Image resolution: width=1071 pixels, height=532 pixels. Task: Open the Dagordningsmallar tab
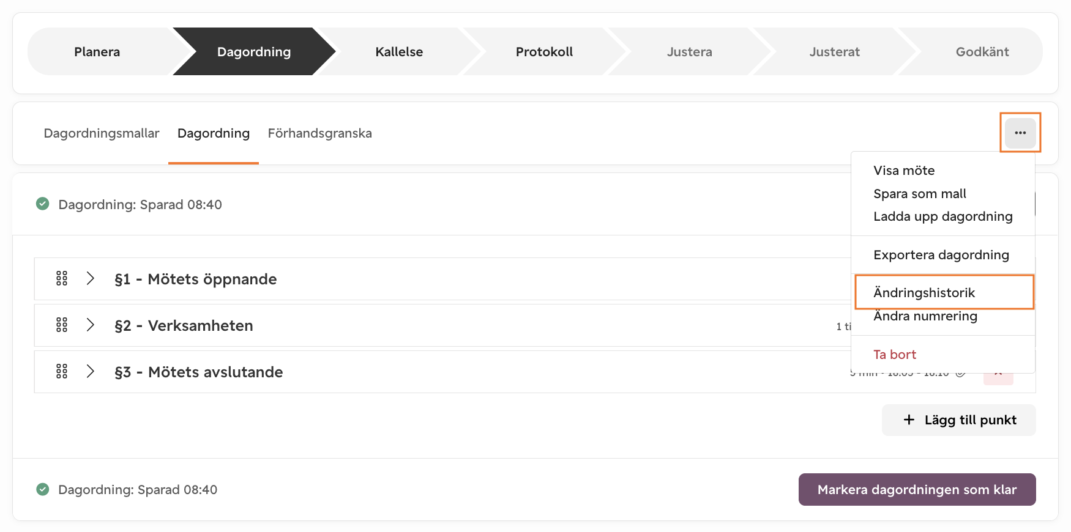coord(102,133)
